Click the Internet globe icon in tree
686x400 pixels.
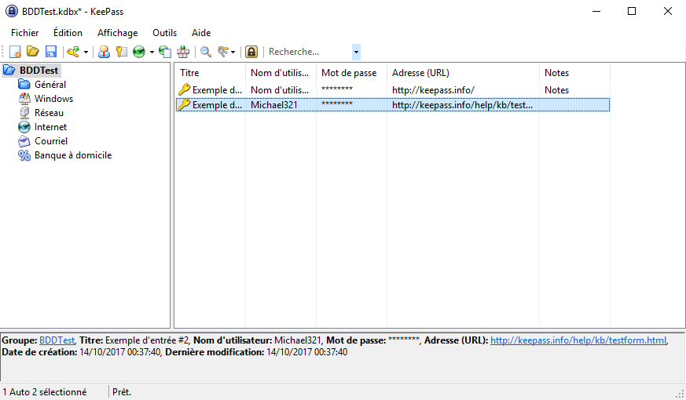(24, 127)
